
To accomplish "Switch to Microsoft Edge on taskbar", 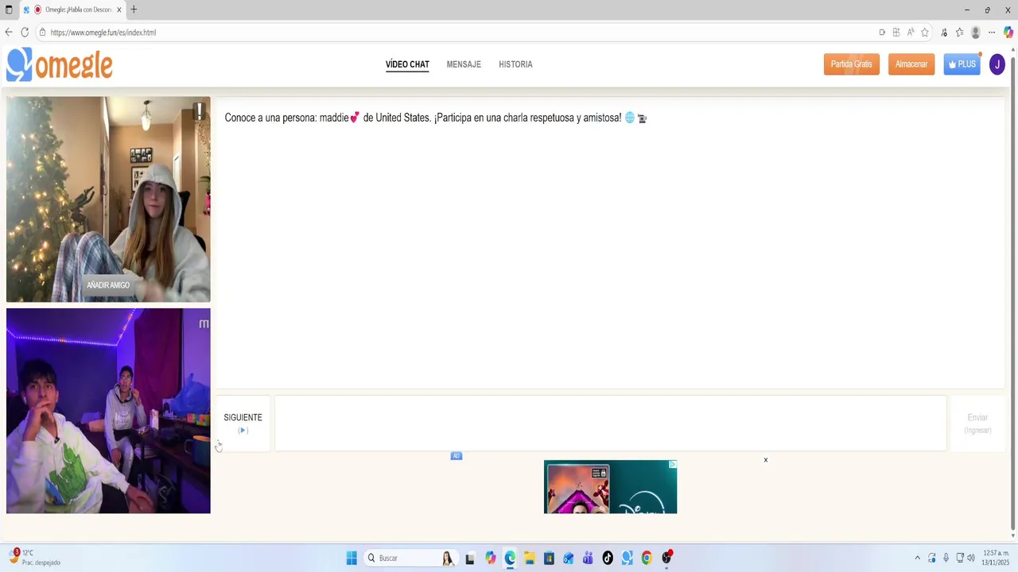I will tap(510, 558).
